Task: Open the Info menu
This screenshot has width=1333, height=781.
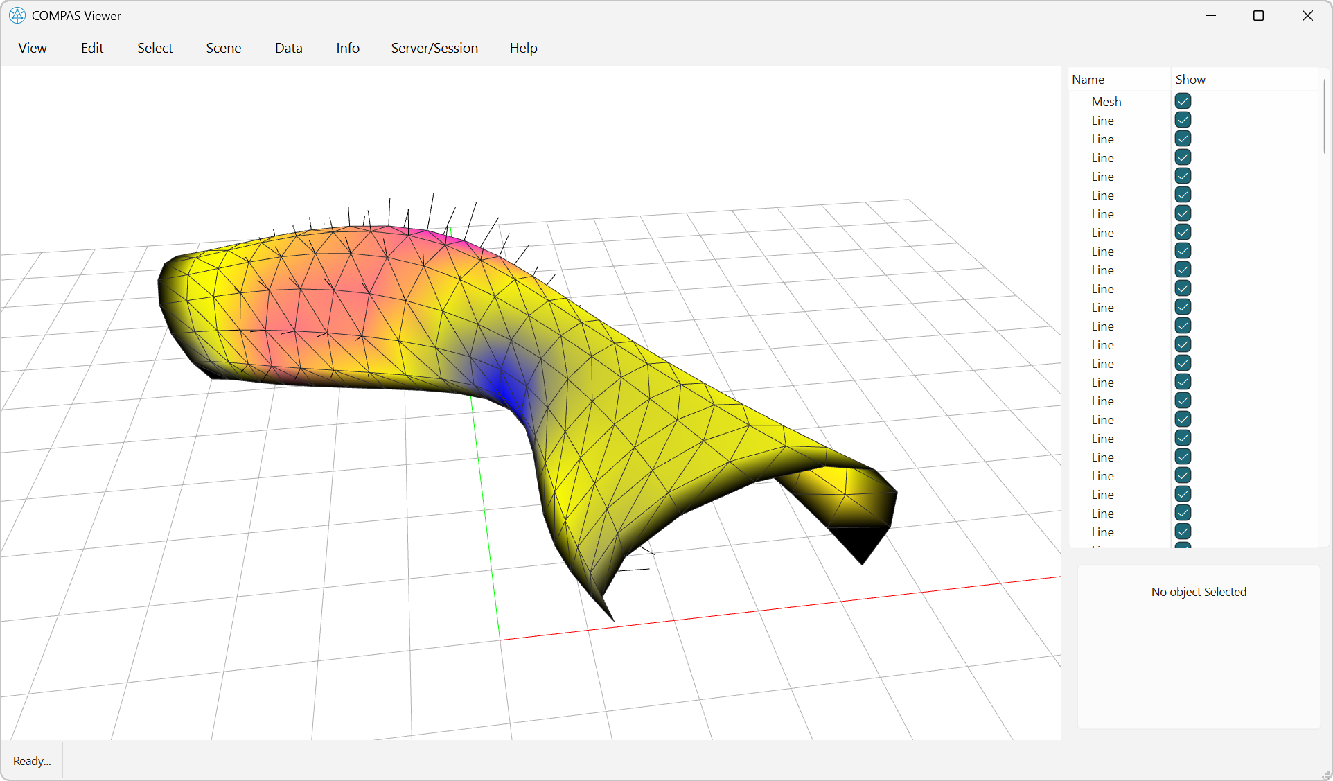Action: [x=347, y=48]
